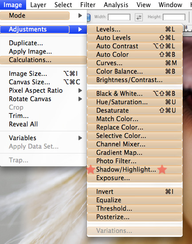Viewport: 192px width, 244px height.
Task: Open Color Balance... adjustment
Action: coord(135,71)
